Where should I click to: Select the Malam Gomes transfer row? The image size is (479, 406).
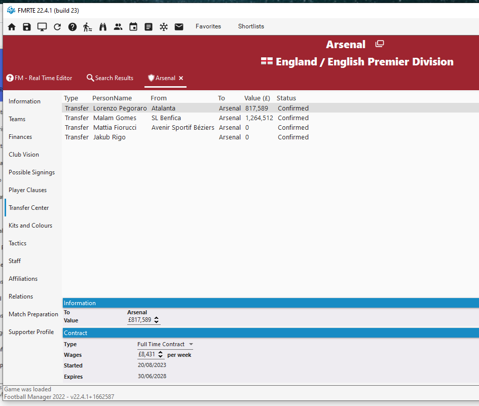115,118
